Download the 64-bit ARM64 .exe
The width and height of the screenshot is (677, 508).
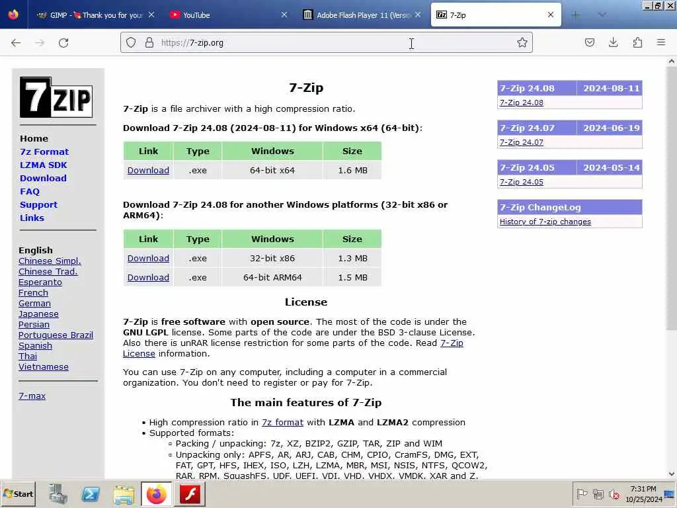(x=148, y=277)
